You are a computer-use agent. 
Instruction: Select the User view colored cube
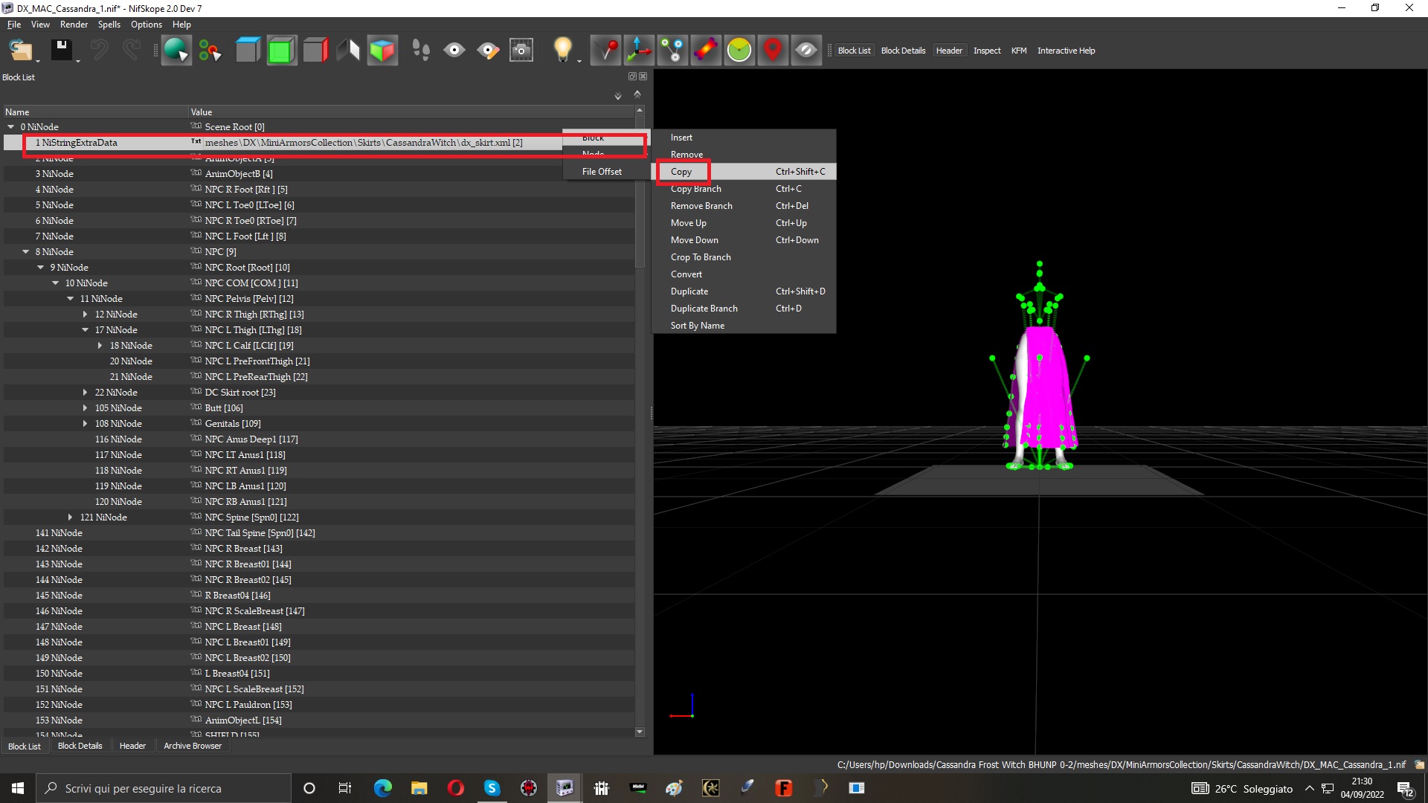382,51
